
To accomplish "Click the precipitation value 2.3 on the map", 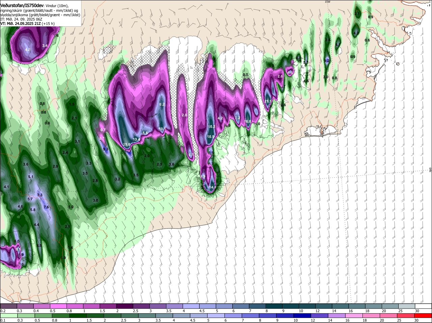I will 159,164.
